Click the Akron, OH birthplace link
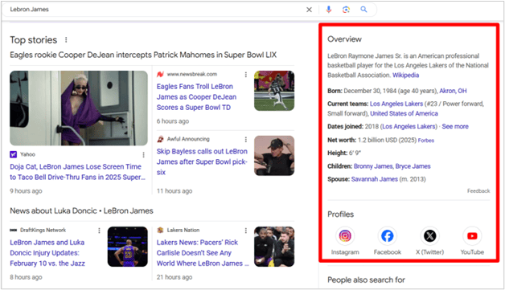 [x=453, y=91]
